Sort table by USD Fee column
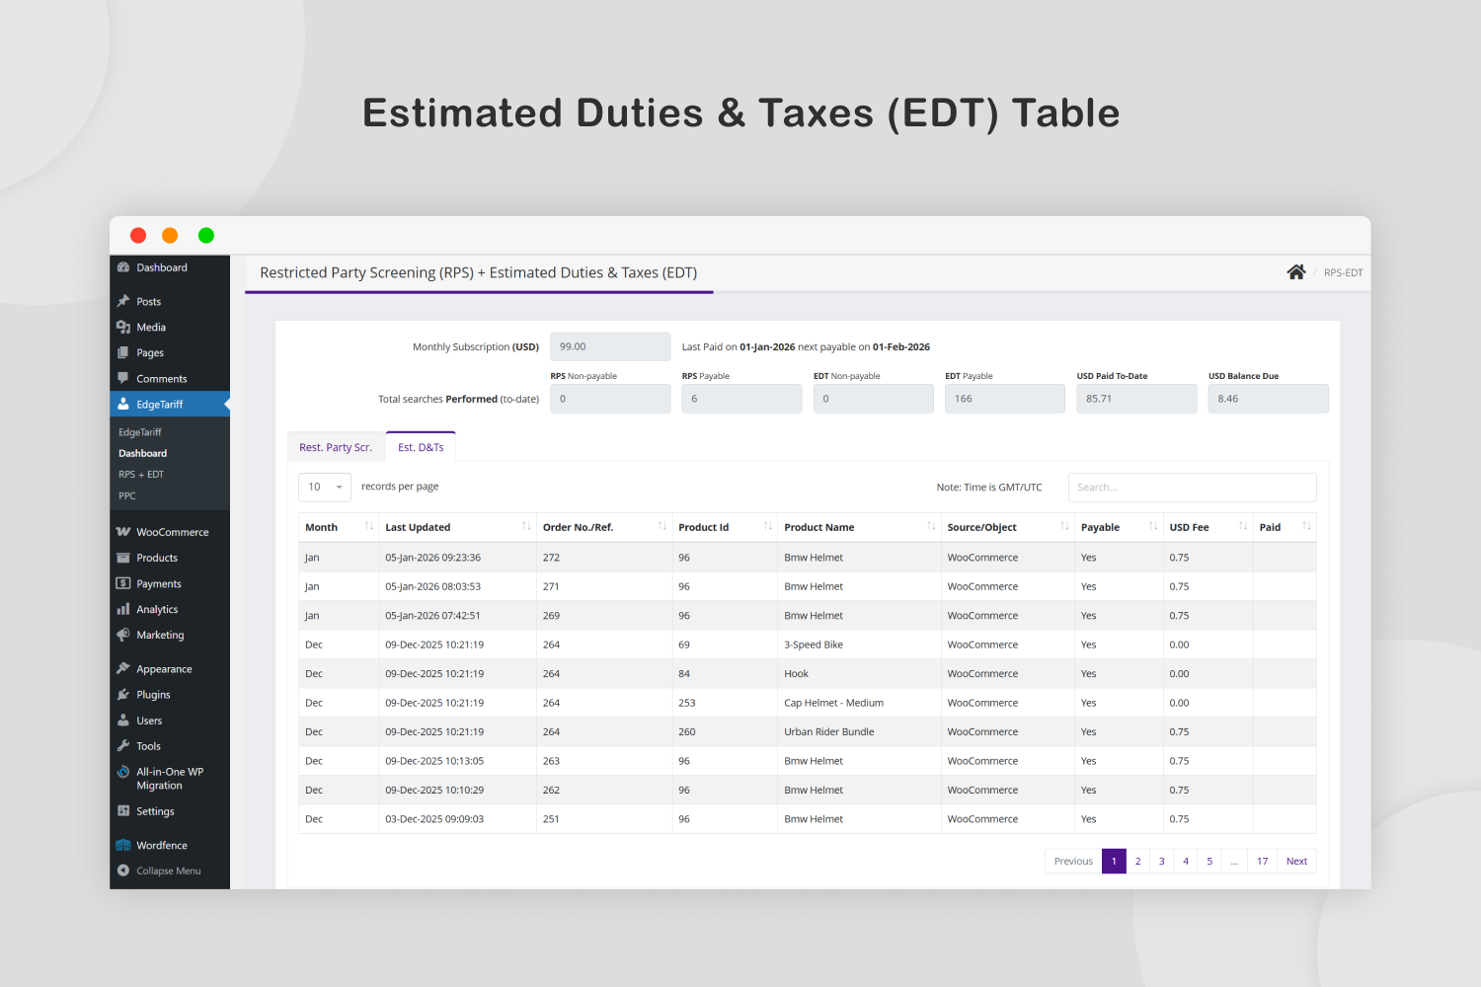 point(1242,526)
